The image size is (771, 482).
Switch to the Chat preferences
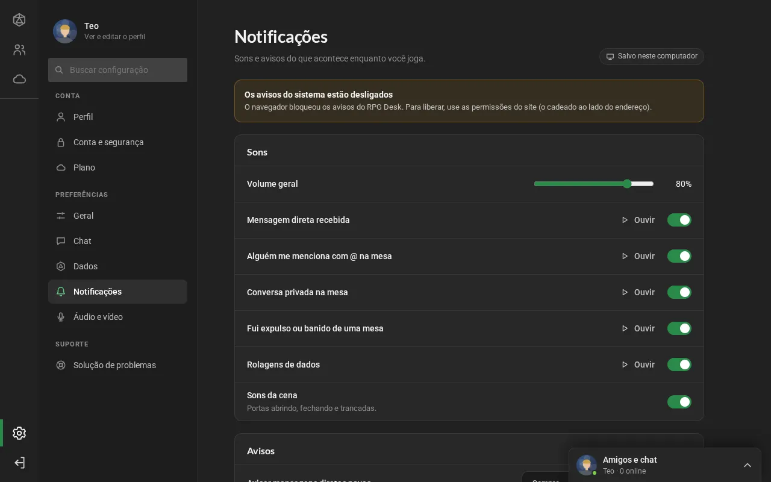pos(117,241)
